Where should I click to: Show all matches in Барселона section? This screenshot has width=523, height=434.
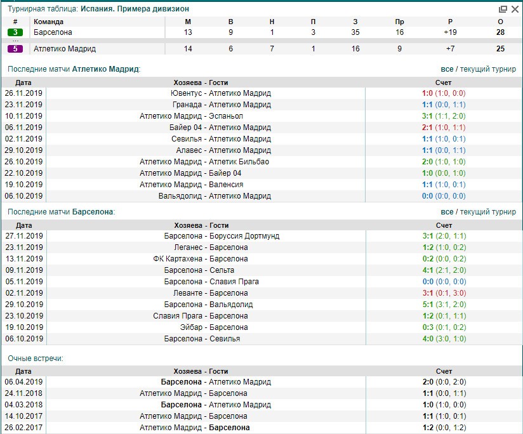447,212
